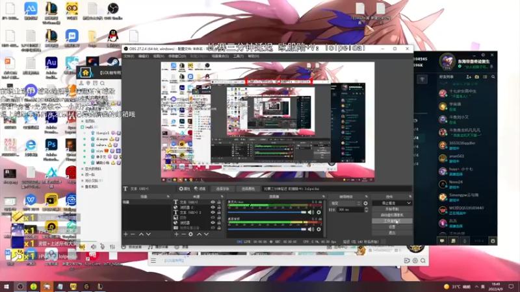This screenshot has width=520, height=292.
Task: Hide the 文本 (GDI+) 2 source via eye icon
Action: [213, 212]
